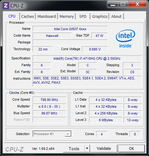The width and height of the screenshot is (149, 156).
Task: Select the CPU tab
Action: pos(12,16)
